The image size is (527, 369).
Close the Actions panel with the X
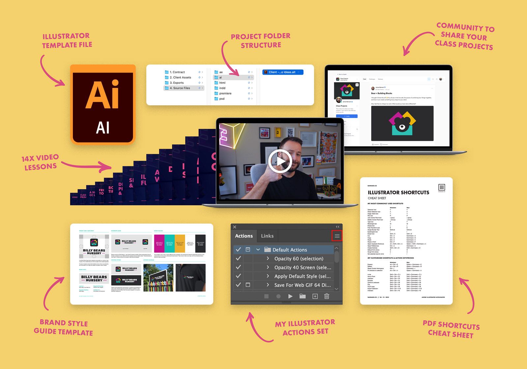[x=235, y=227]
